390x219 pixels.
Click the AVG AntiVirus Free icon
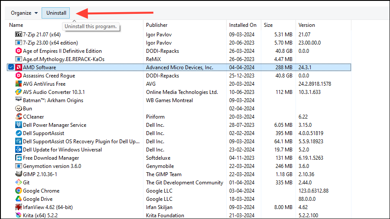(18, 84)
